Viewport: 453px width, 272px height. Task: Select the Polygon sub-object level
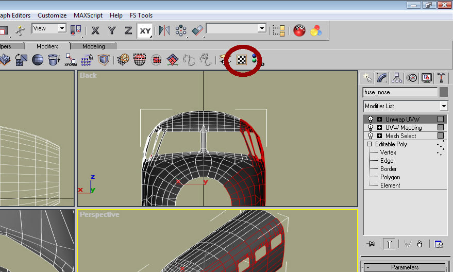[x=390, y=177]
